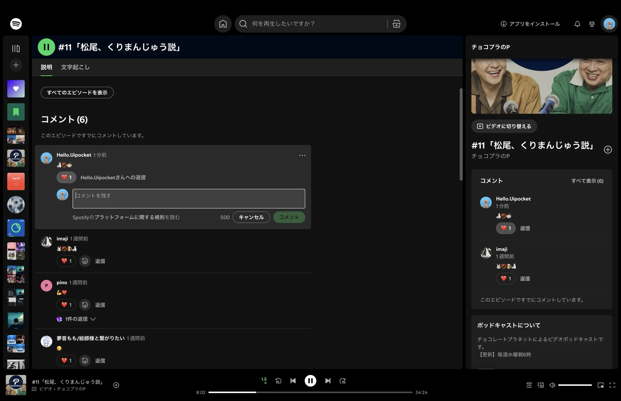Open more options on Hello.Uipocket comment
The image size is (621, 401).
(x=302, y=155)
